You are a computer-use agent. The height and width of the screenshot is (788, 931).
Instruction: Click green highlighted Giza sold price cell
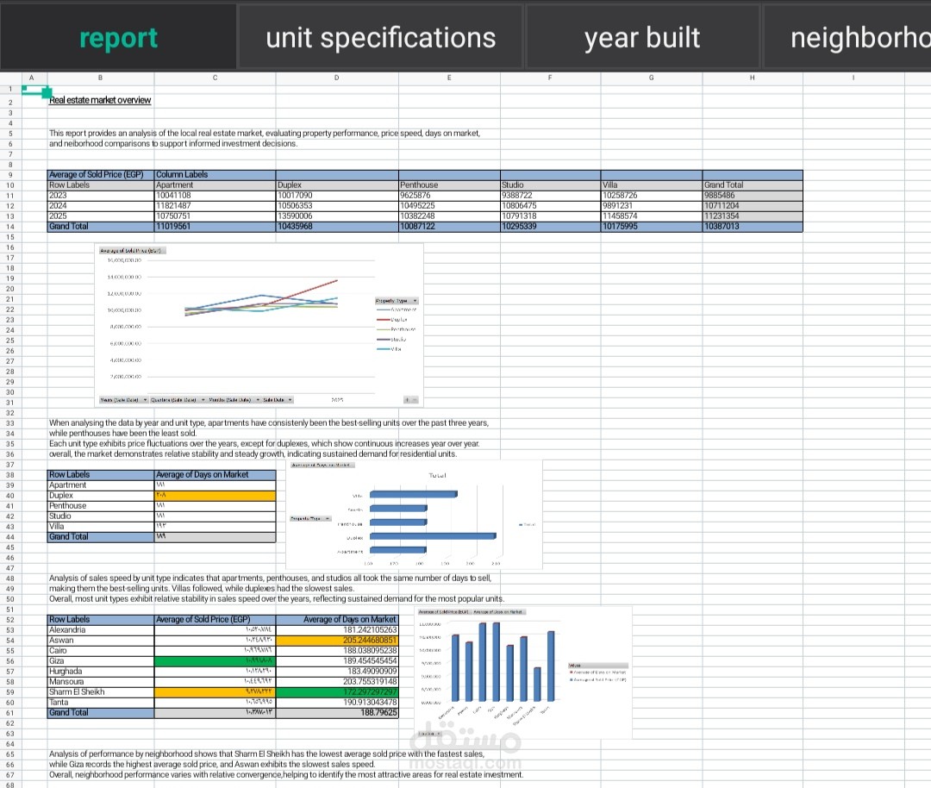[215, 661]
